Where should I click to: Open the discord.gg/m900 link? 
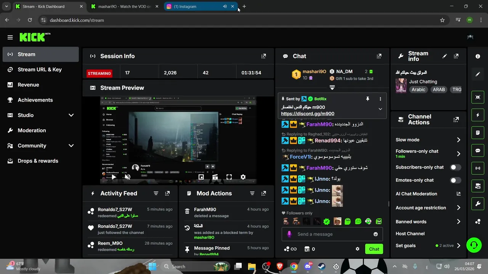[x=308, y=113]
